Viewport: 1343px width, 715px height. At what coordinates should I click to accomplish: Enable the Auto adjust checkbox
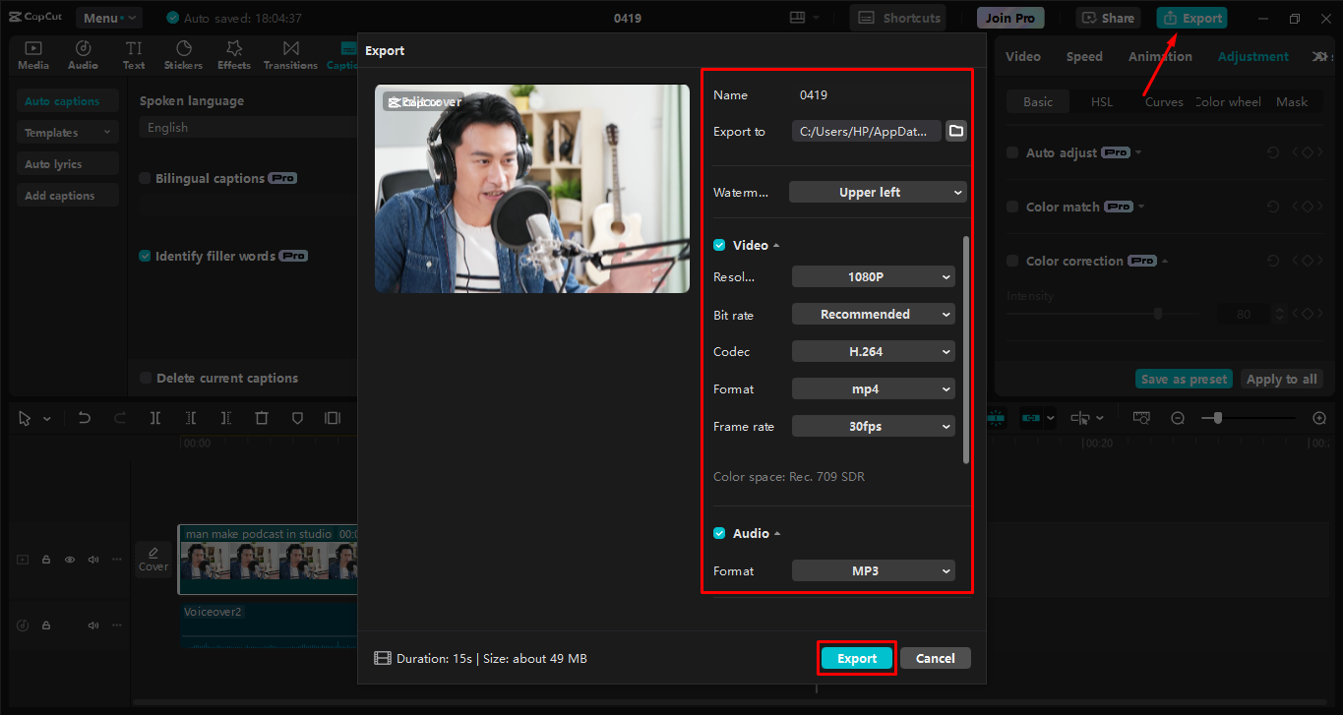[1012, 153]
